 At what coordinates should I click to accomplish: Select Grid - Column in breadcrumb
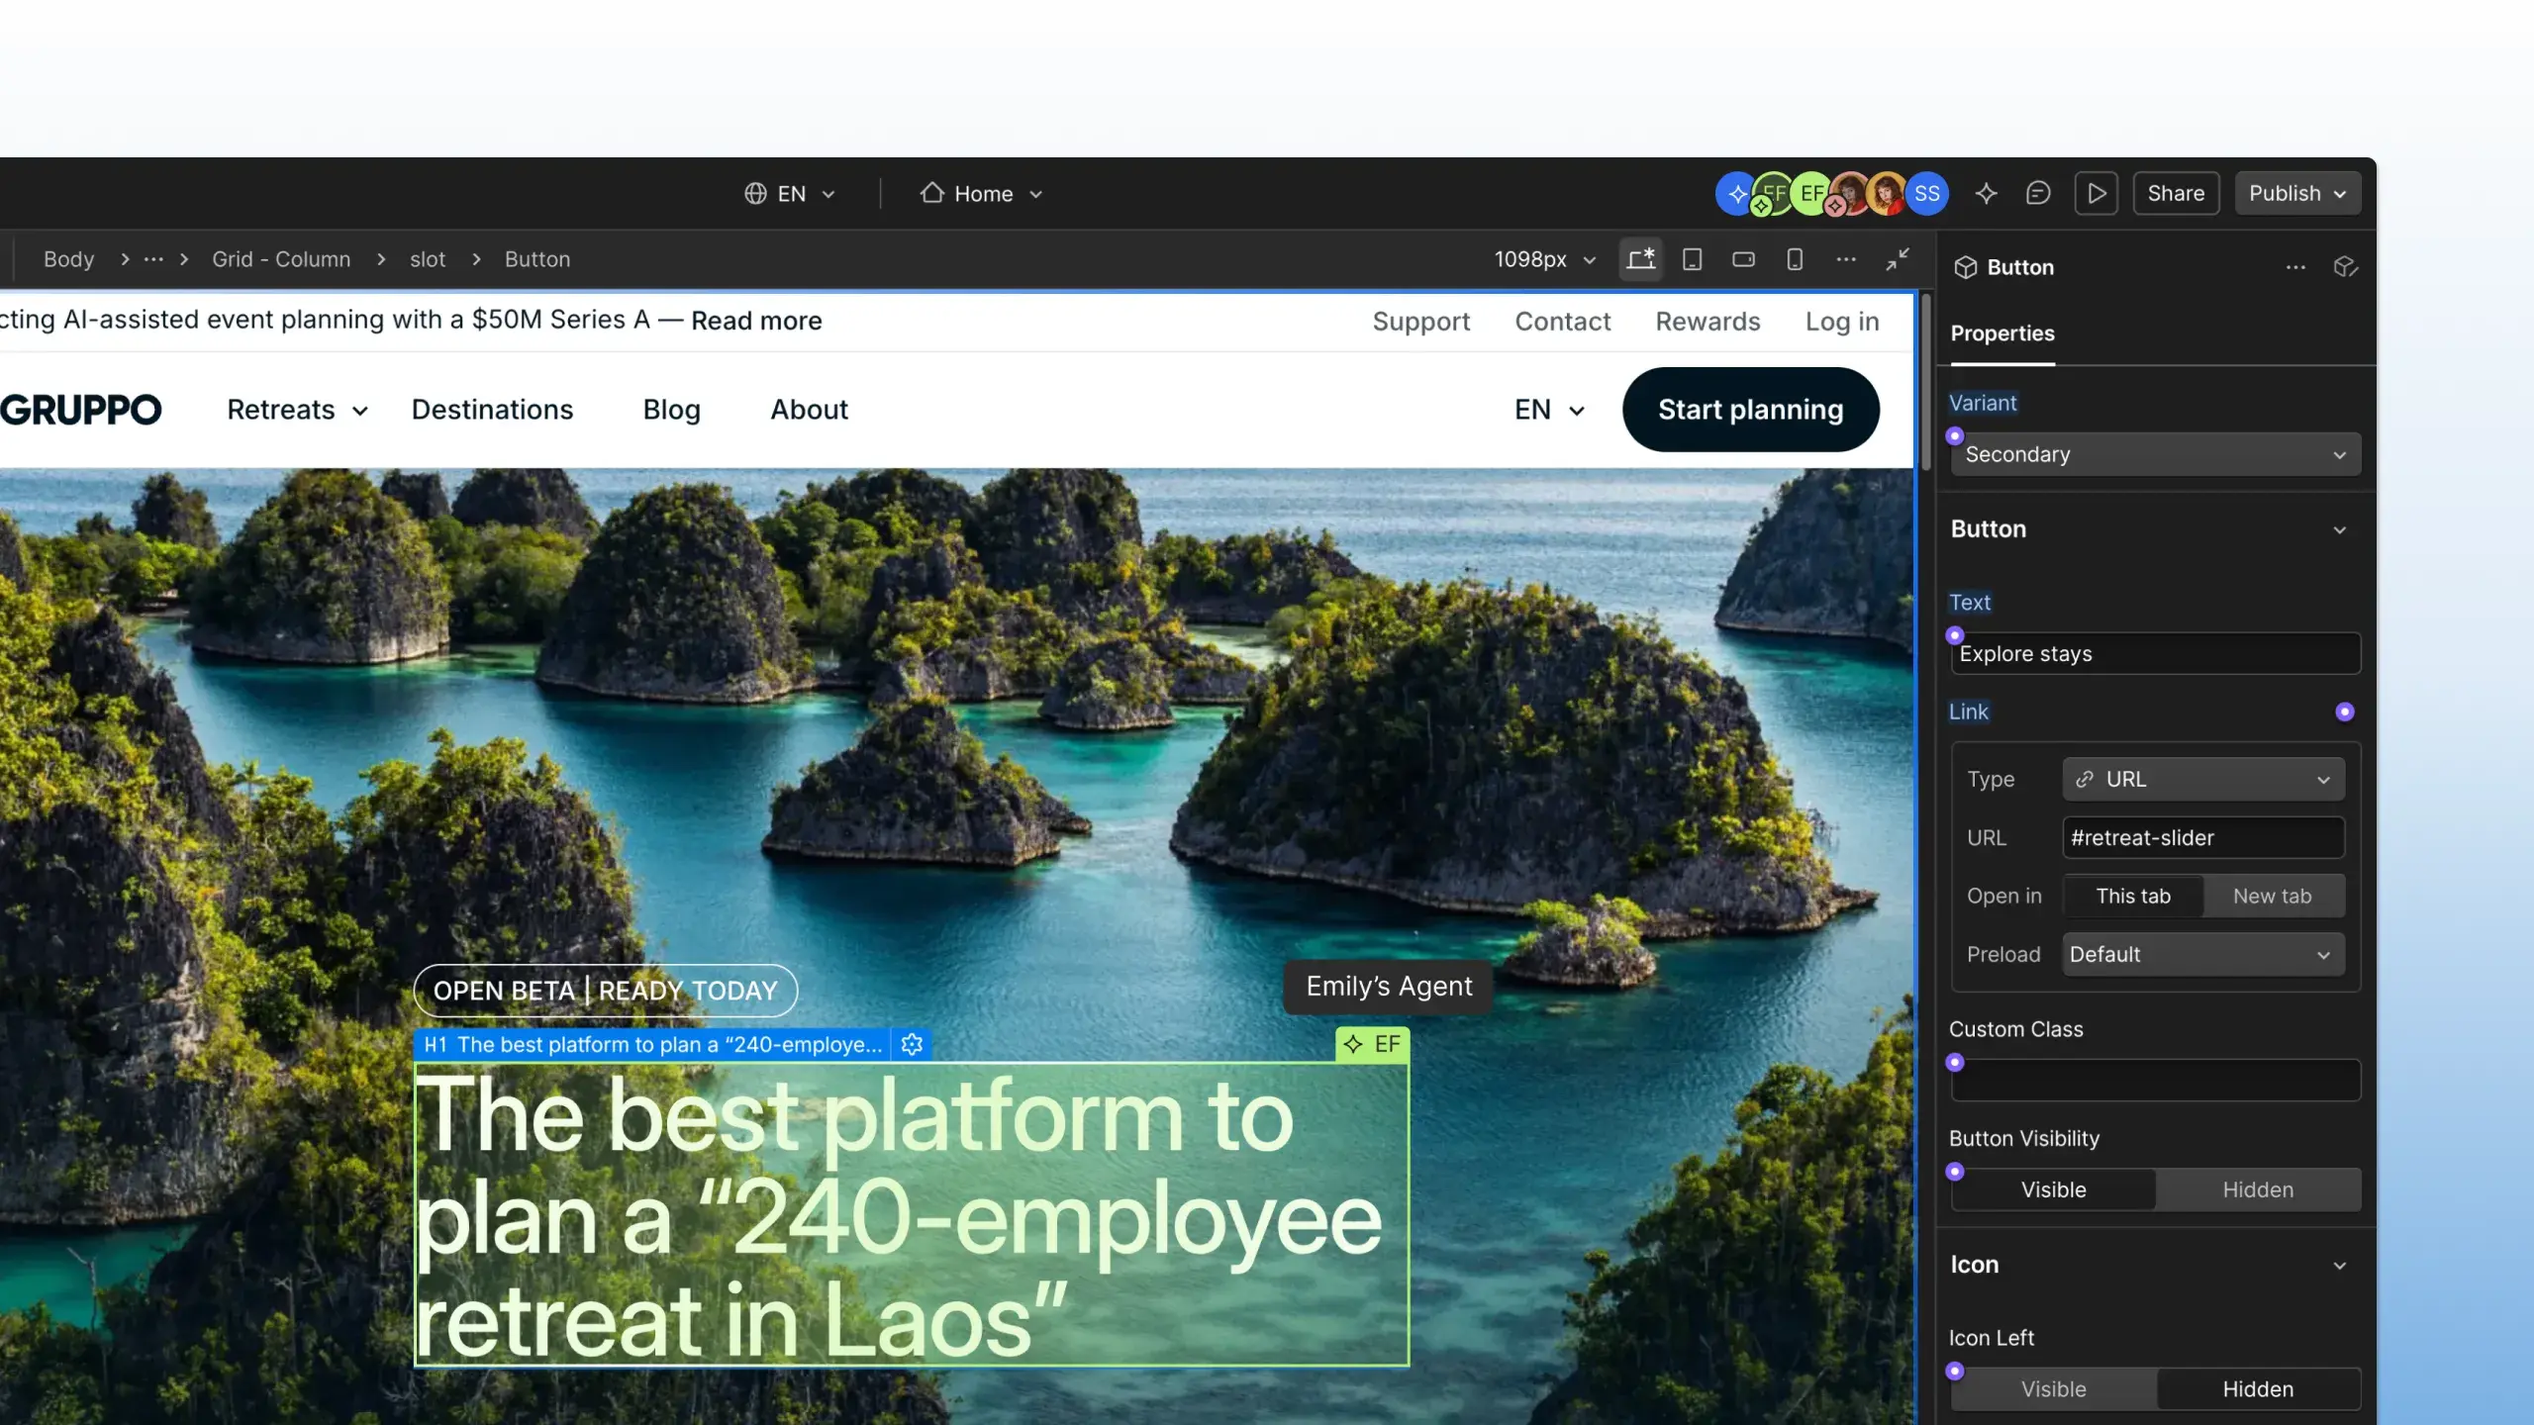click(x=281, y=259)
